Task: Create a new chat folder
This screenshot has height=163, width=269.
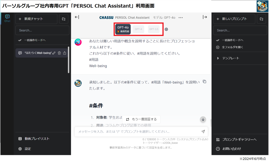Action: pyautogui.click(x=64, y=19)
